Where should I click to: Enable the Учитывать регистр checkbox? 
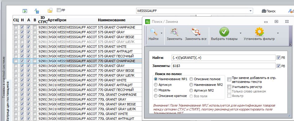[x=229, y=87]
